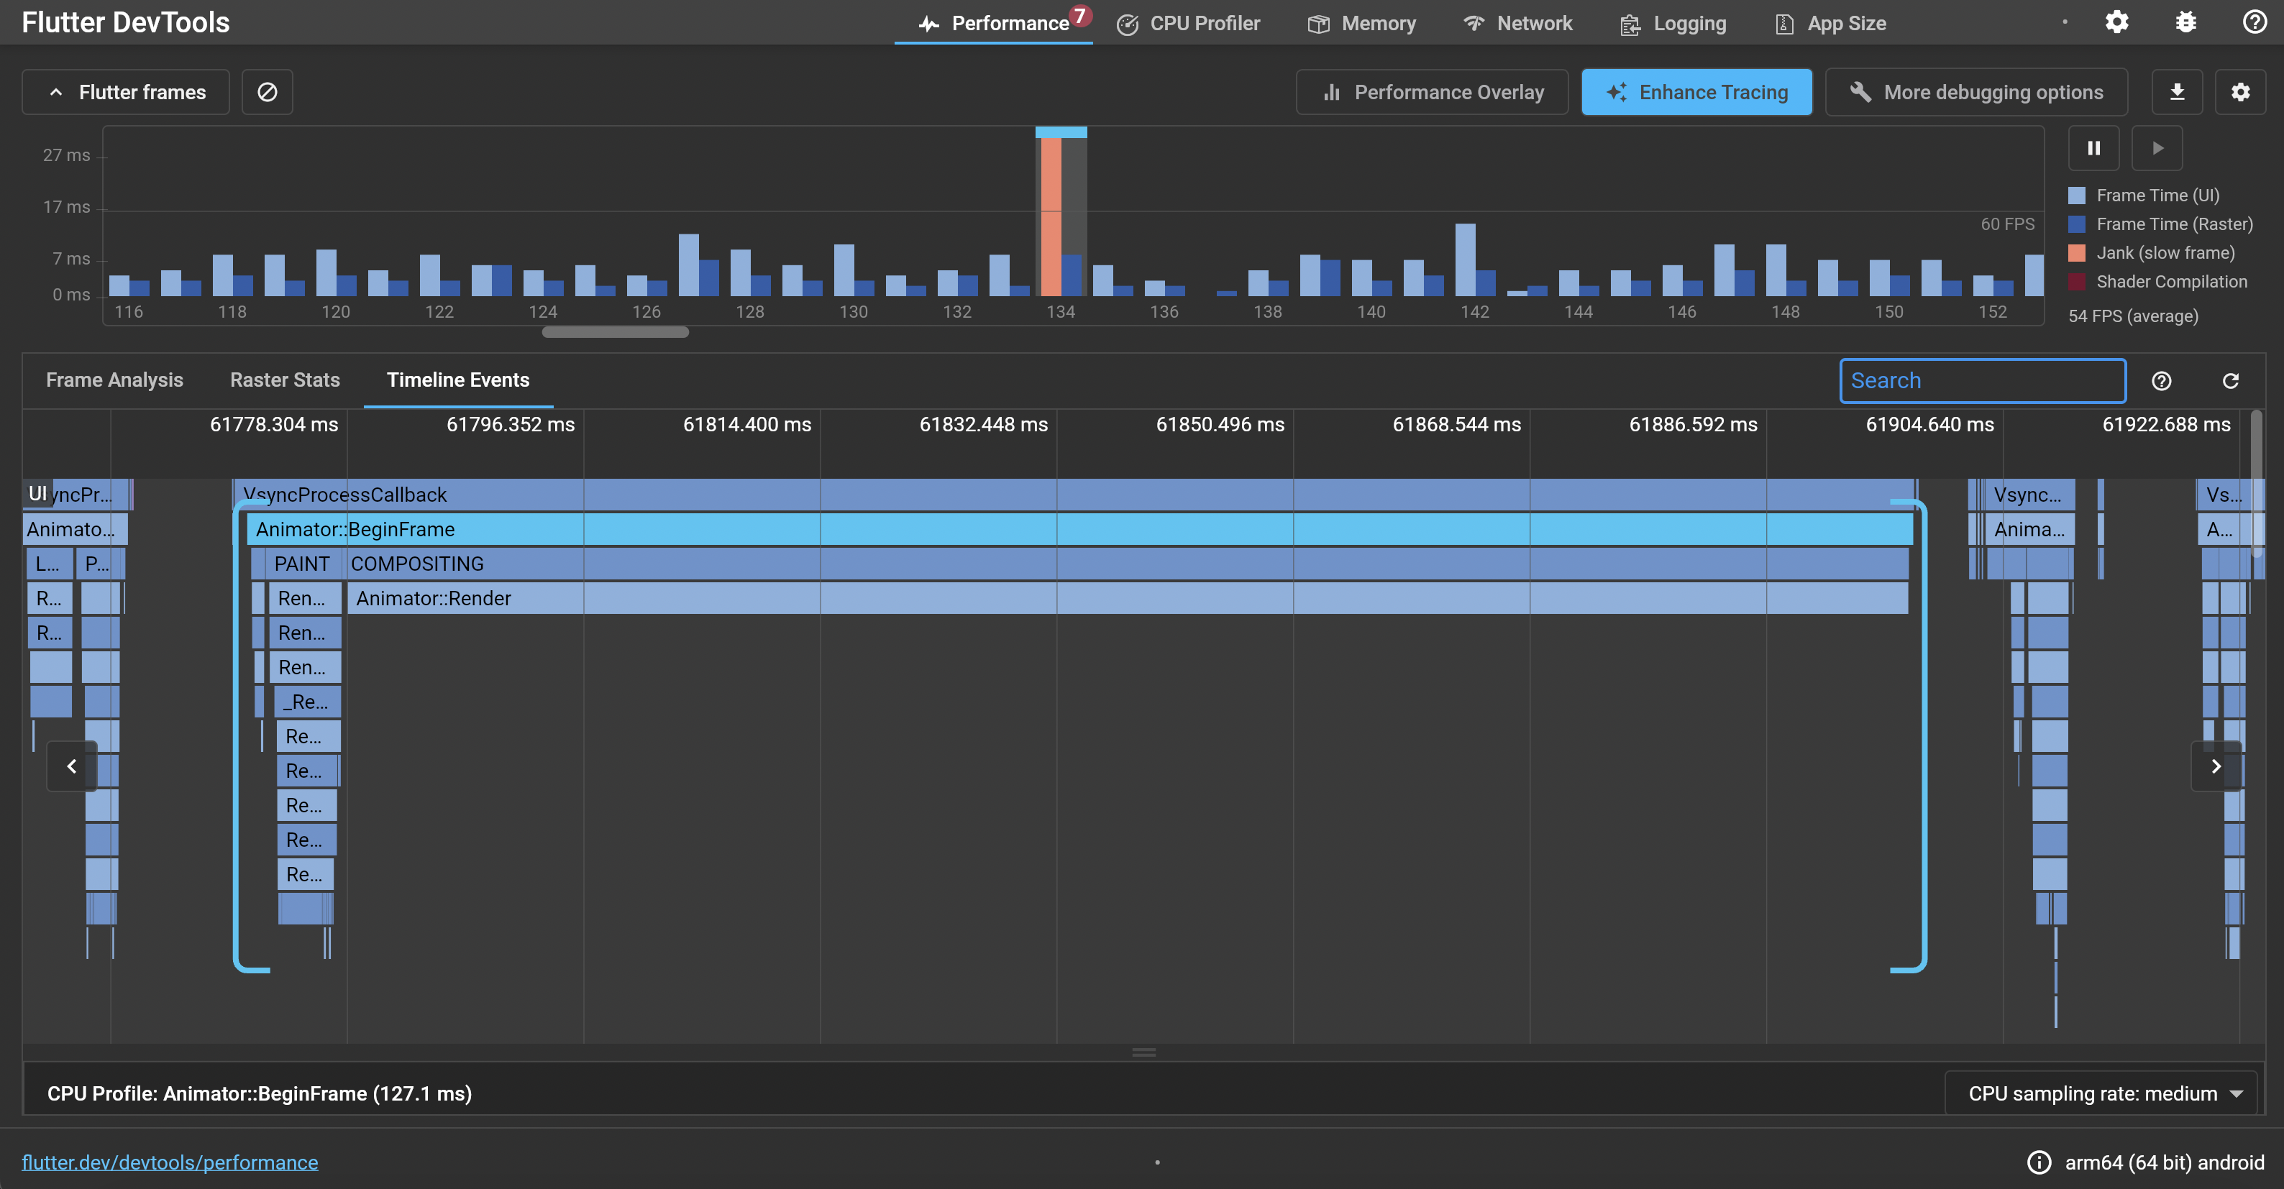
Task: Open DevTools settings gear in top bar
Action: 2116,22
